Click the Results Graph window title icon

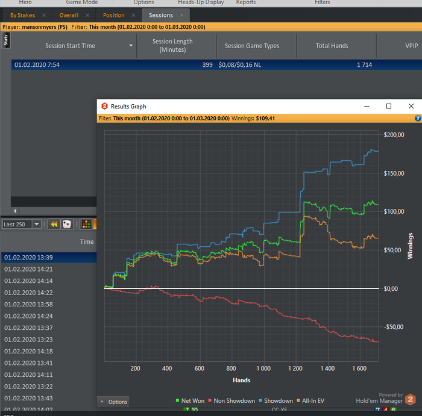tap(104, 107)
